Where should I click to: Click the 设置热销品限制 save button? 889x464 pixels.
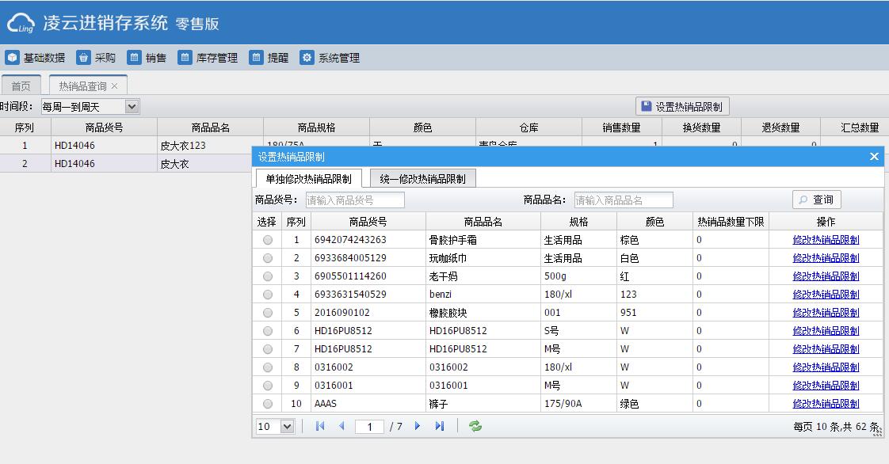[x=682, y=107]
